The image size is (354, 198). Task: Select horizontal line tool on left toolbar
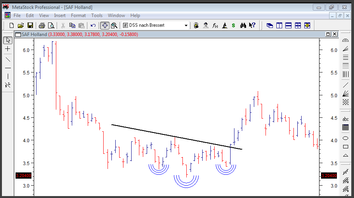click(x=8, y=68)
